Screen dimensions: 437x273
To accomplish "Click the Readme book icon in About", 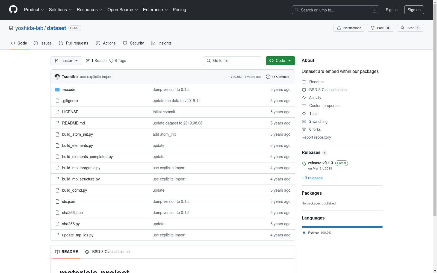I will pos(304,82).
